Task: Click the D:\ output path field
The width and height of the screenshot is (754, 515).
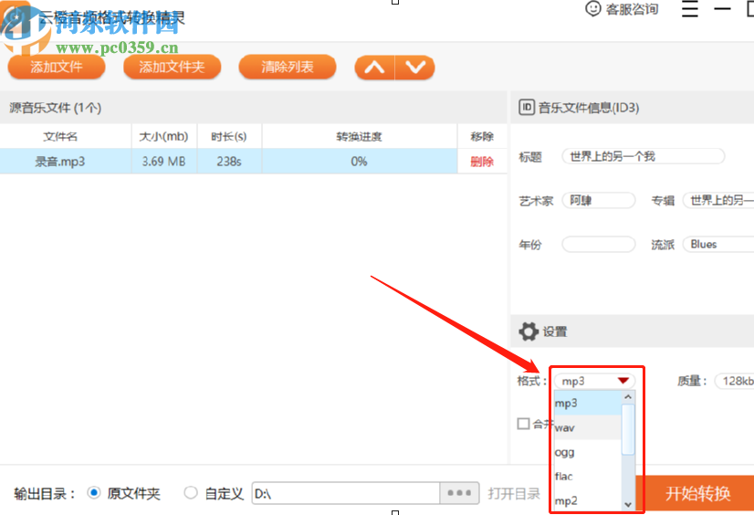Action: click(x=346, y=493)
